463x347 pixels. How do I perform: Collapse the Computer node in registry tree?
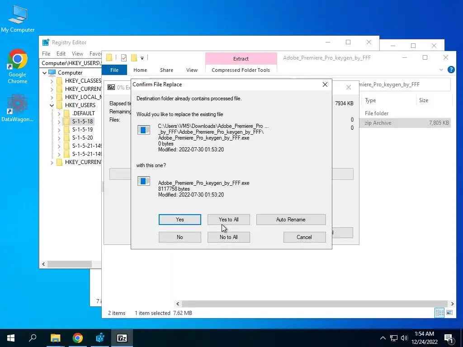(44, 73)
